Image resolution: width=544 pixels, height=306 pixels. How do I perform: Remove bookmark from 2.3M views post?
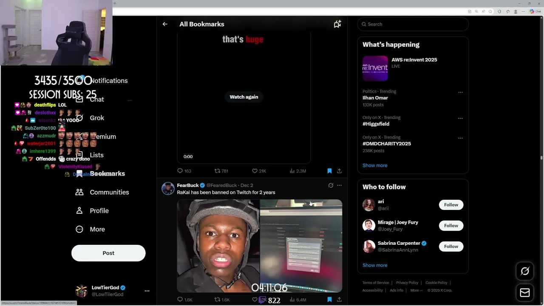(x=329, y=171)
